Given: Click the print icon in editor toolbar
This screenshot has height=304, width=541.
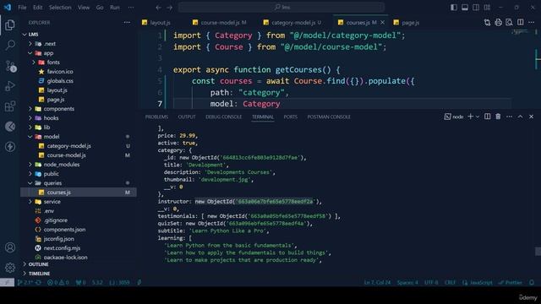Looking at the screenshot, I should [498, 23].
